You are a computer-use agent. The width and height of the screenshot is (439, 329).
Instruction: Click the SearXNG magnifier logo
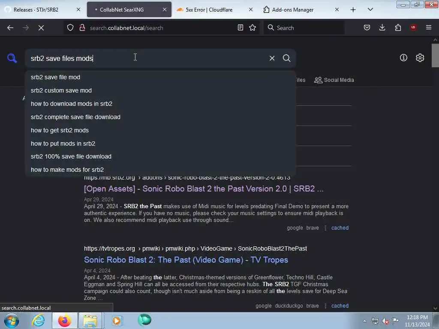[x=12, y=58]
